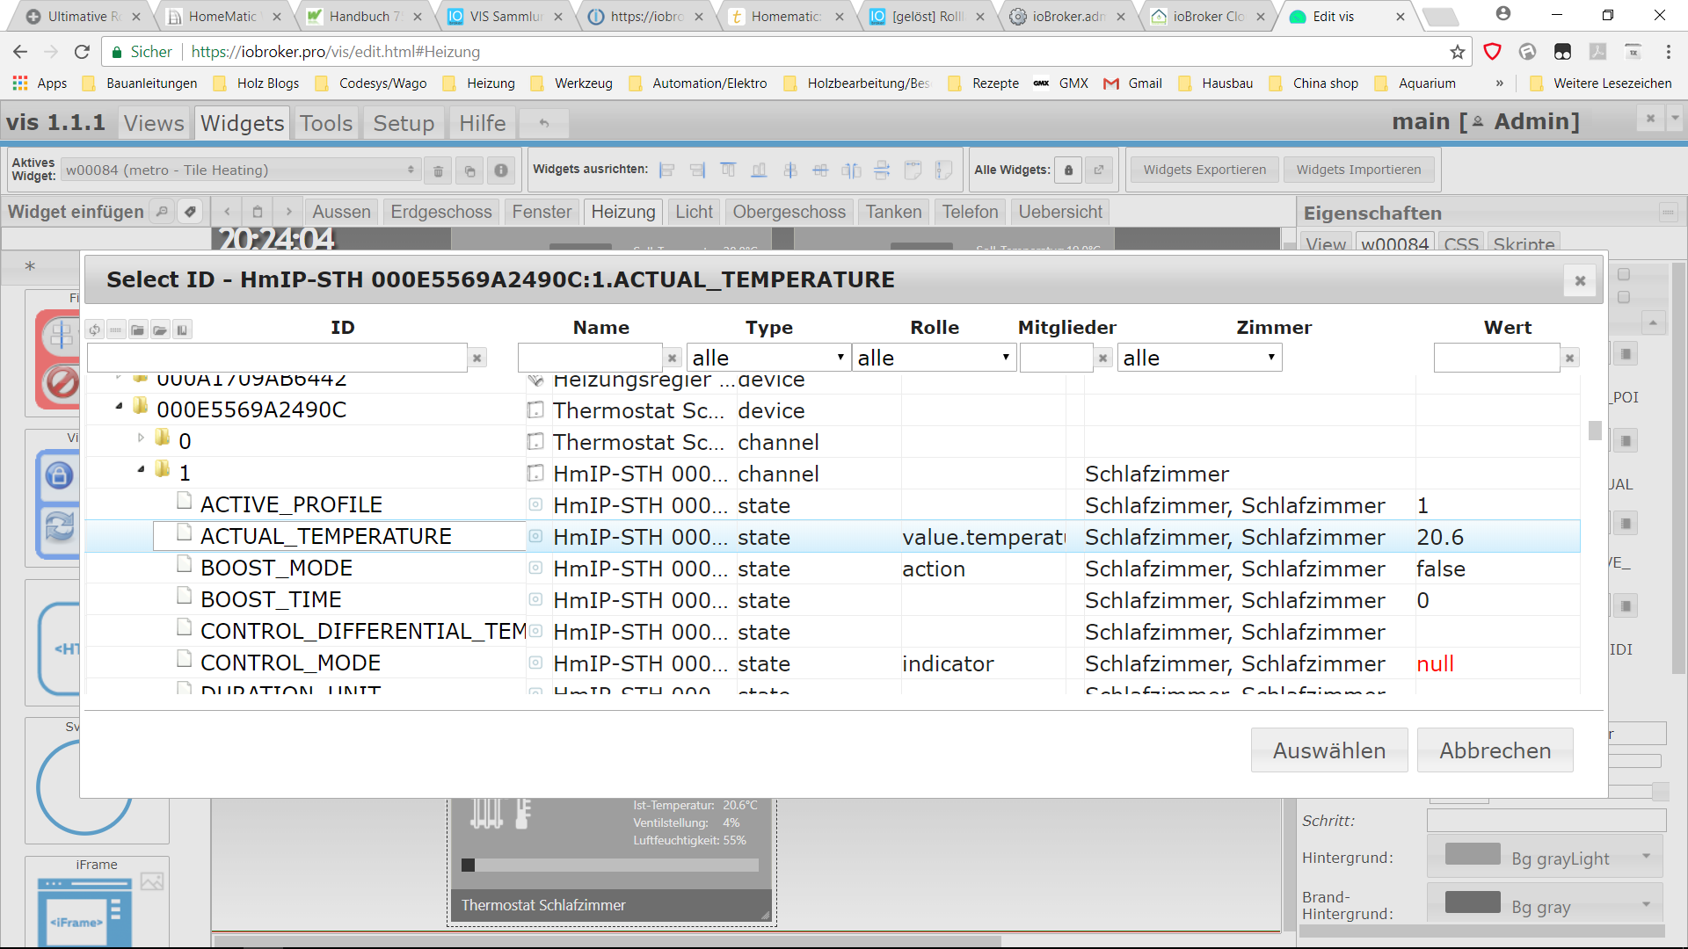Click the undo arrow button
This screenshot has height=949, width=1688.
[x=543, y=124]
